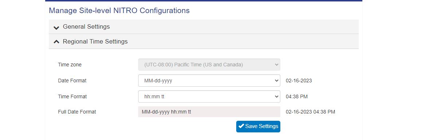The width and height of the screenshot is (436, 140).
Task: Click the 04:38 PM time preview text
Action: pyautogui.click(x=297, y=96)
